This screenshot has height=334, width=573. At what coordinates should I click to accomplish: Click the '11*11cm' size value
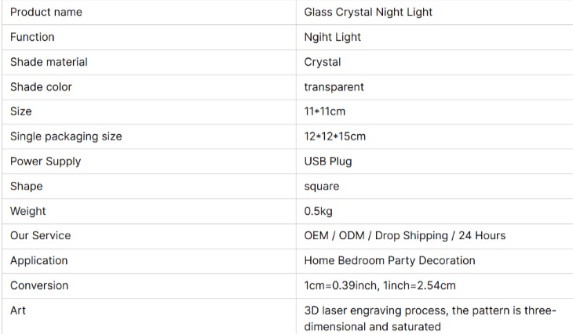[324, 111]
